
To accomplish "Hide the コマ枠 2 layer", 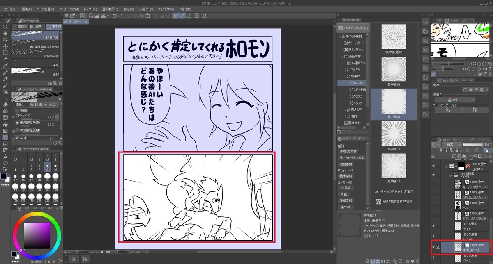I will tap(433, 166).
